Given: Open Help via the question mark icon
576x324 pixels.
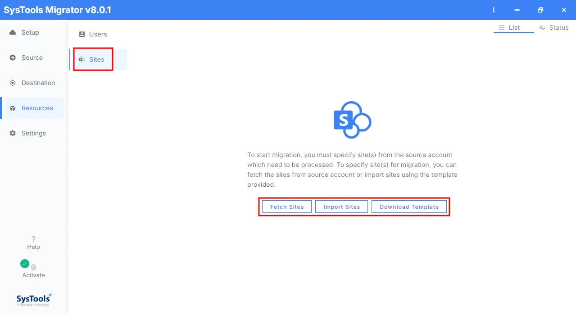Looking at the screenshot, I should point(33,239).
